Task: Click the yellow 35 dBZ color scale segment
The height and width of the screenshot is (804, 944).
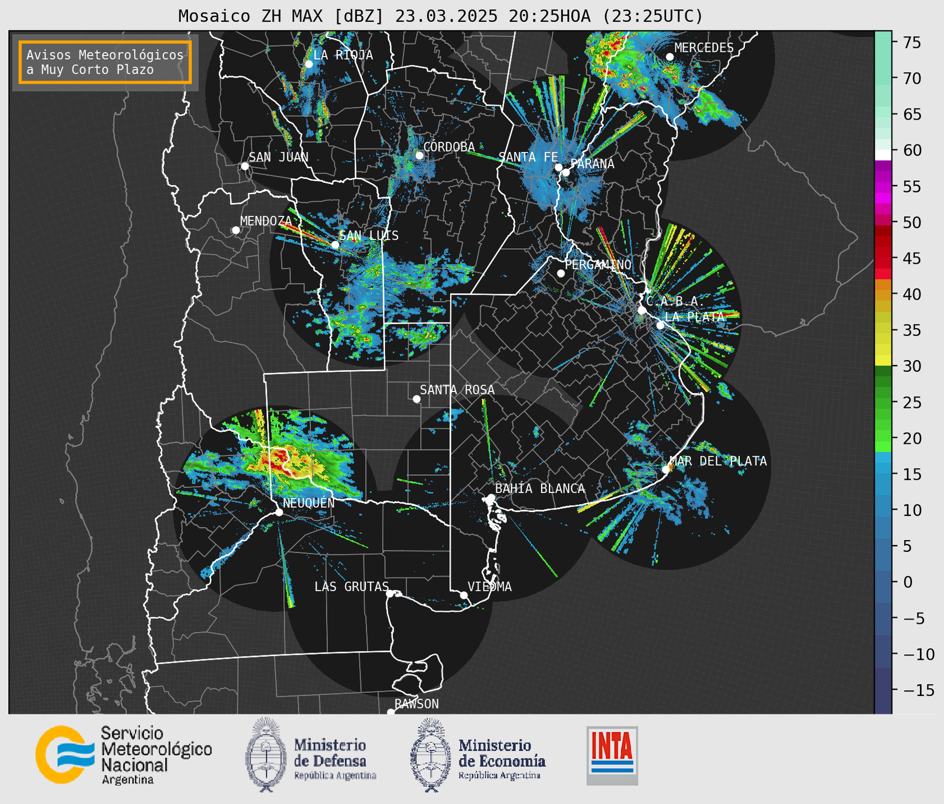Action: pos(883,330)
